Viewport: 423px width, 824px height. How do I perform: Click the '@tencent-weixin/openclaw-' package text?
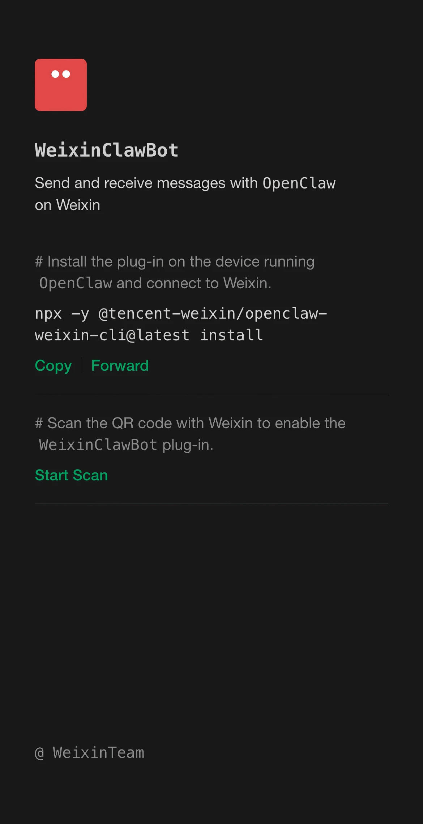(x=213, y=314)
